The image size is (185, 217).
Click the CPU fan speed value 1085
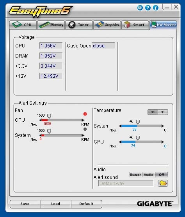click(47, 124)
